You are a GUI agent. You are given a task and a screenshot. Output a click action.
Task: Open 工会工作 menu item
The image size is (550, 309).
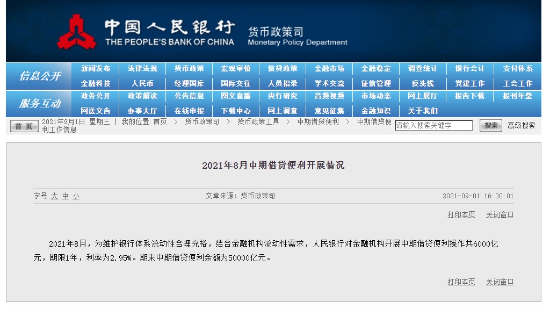point(518,84)
